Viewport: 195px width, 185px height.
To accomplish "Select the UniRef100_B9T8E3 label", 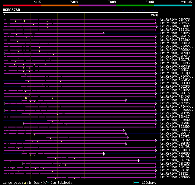I will (x=175, y=150).
